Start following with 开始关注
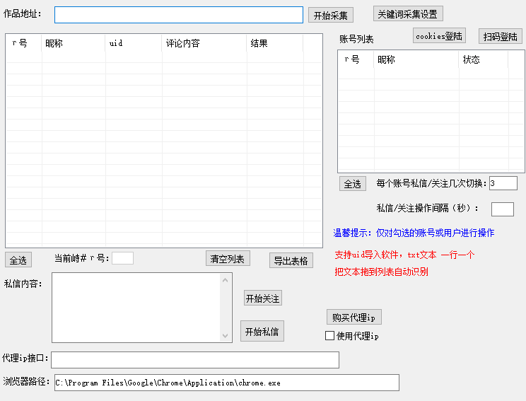Screen dimensions: 526x401 pos(263,298)
